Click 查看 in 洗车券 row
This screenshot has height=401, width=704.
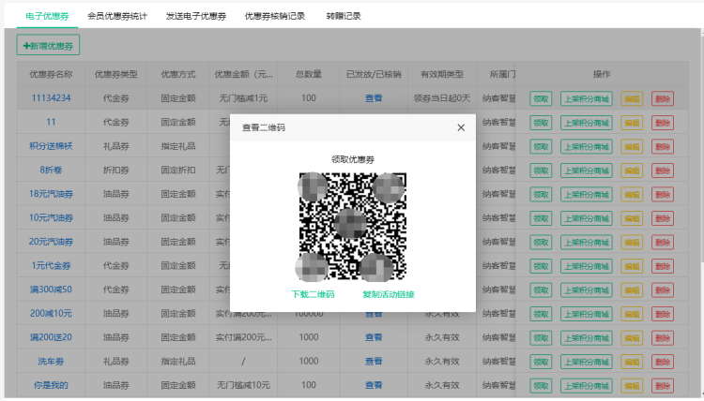coord(374,361)
